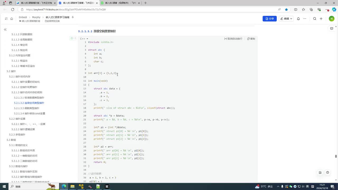Go to outline item 5.3.2.1 数组与指针区别
The width and height of the screenshot is (338, 190).
pos(24,172)
